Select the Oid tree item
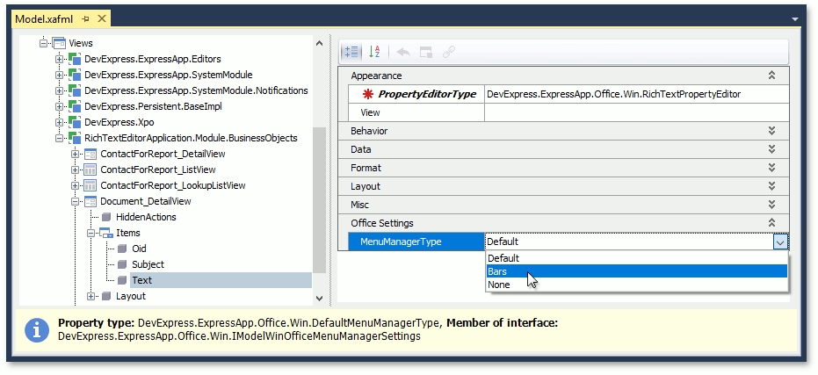Image resolution: width=818 pixels, height=375 pixels. coord(139,249)
